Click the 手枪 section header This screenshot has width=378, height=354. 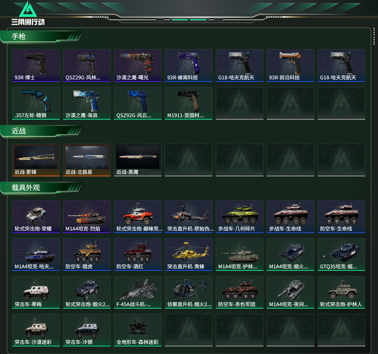[x=41, y=37]
